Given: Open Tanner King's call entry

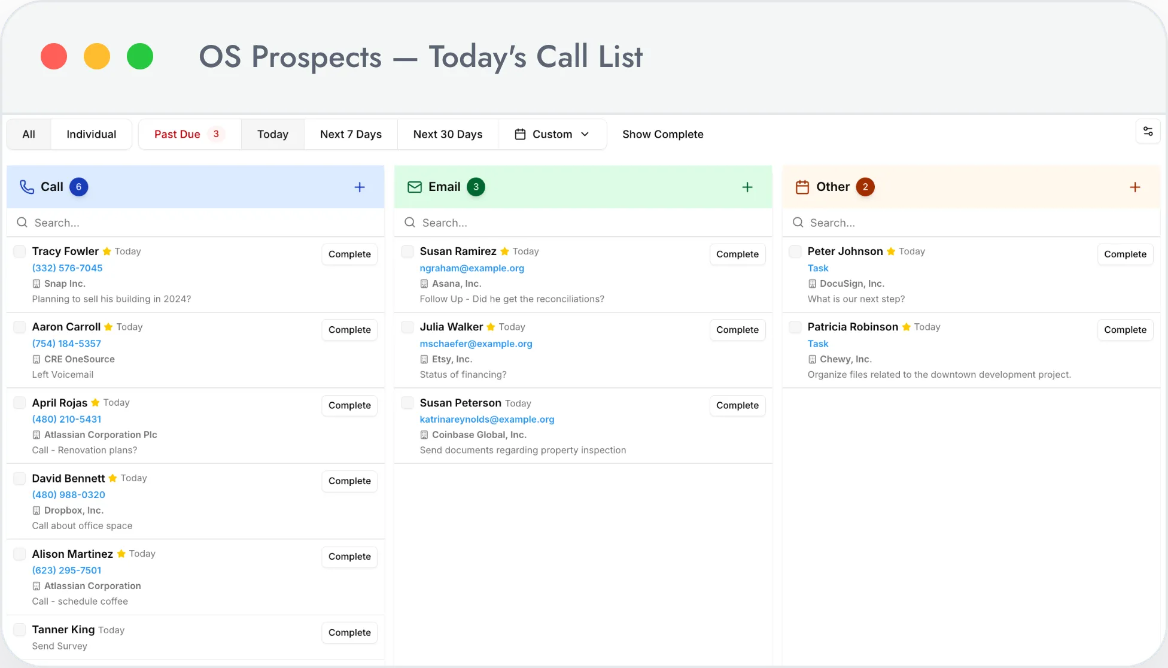Looking at the screenshot, I should [196, 637].
